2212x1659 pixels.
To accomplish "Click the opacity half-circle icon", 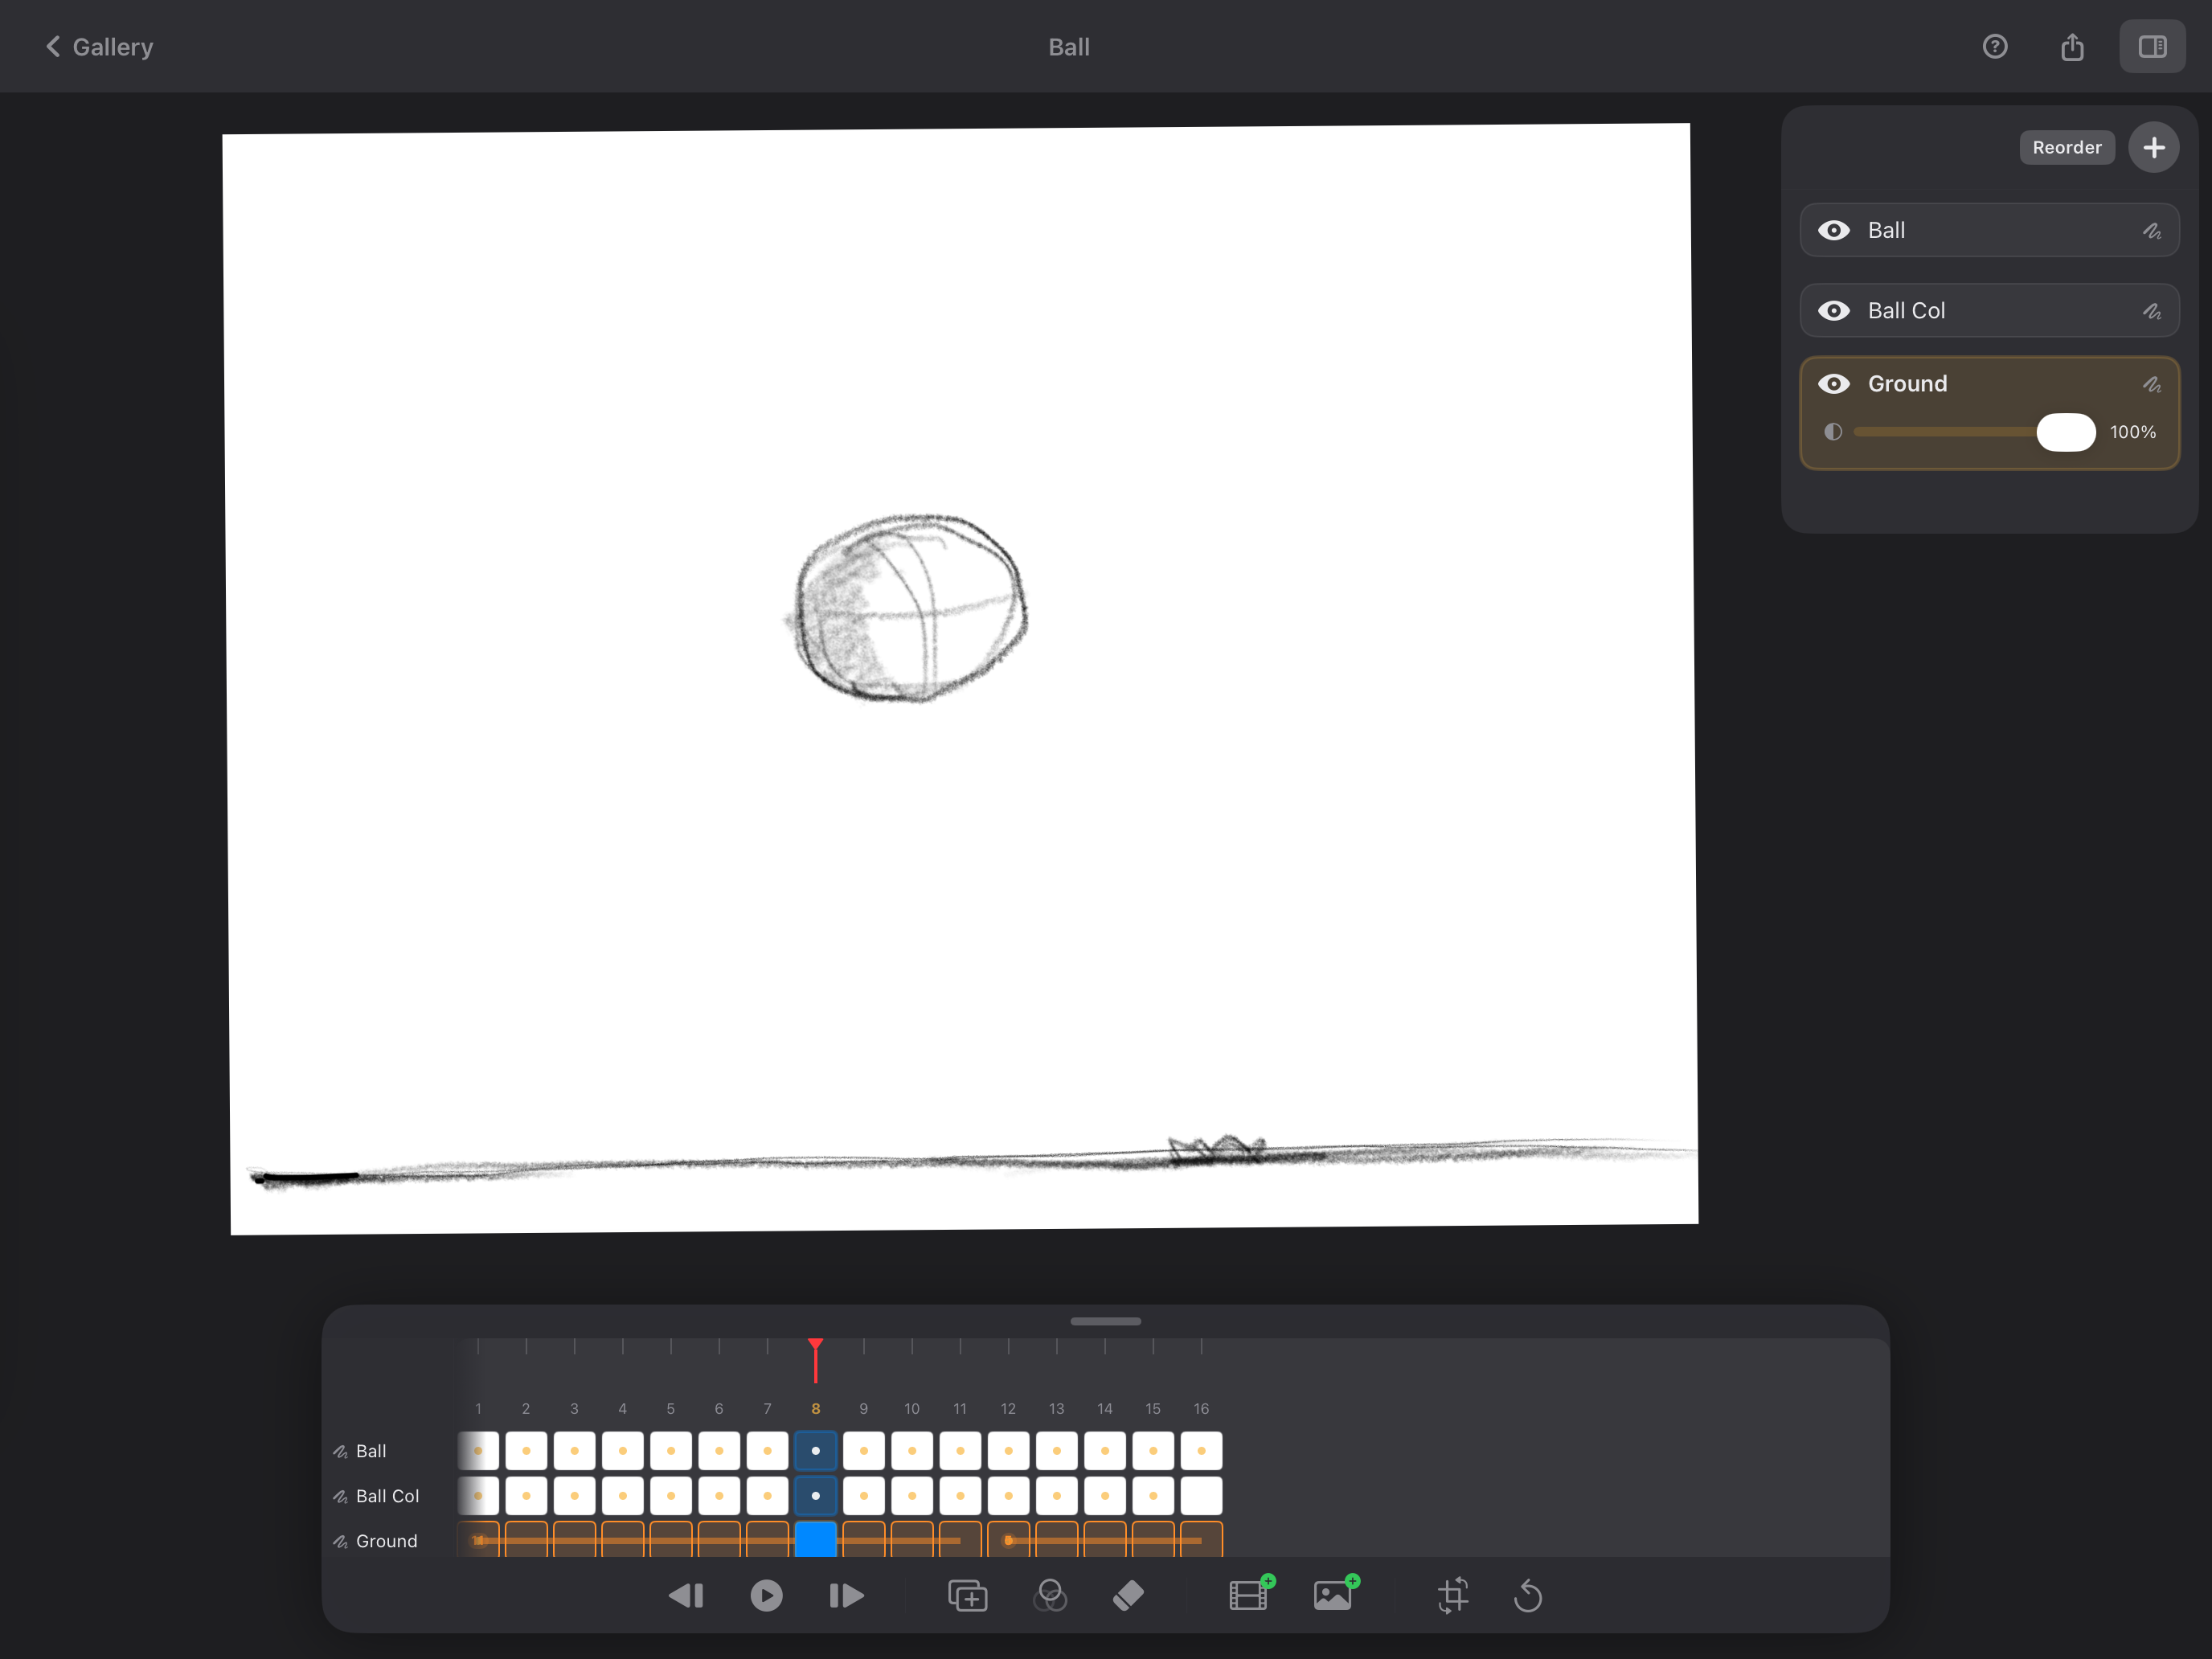I will 1832,432.
